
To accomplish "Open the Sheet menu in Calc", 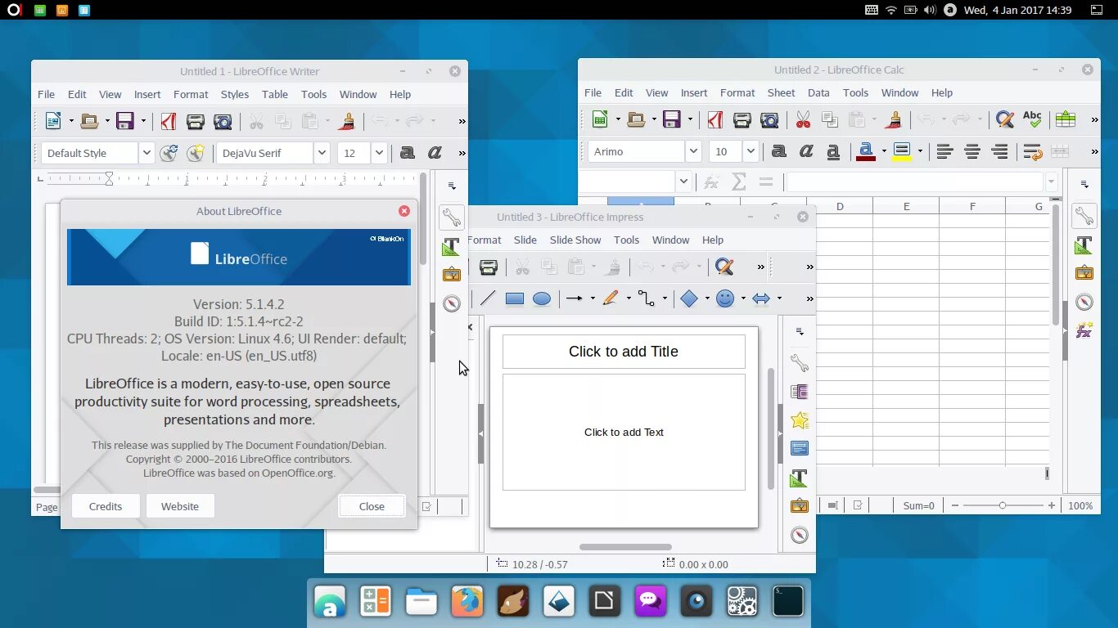I will point(781,92).
